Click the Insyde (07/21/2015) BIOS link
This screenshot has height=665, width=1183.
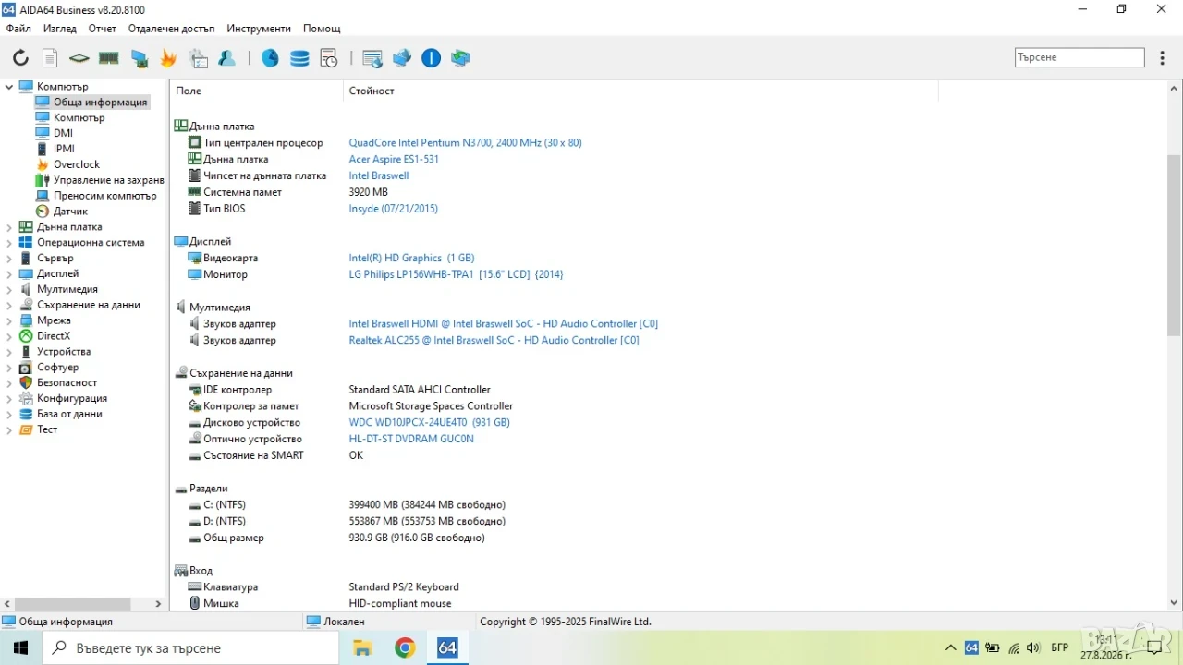point(393,209)
